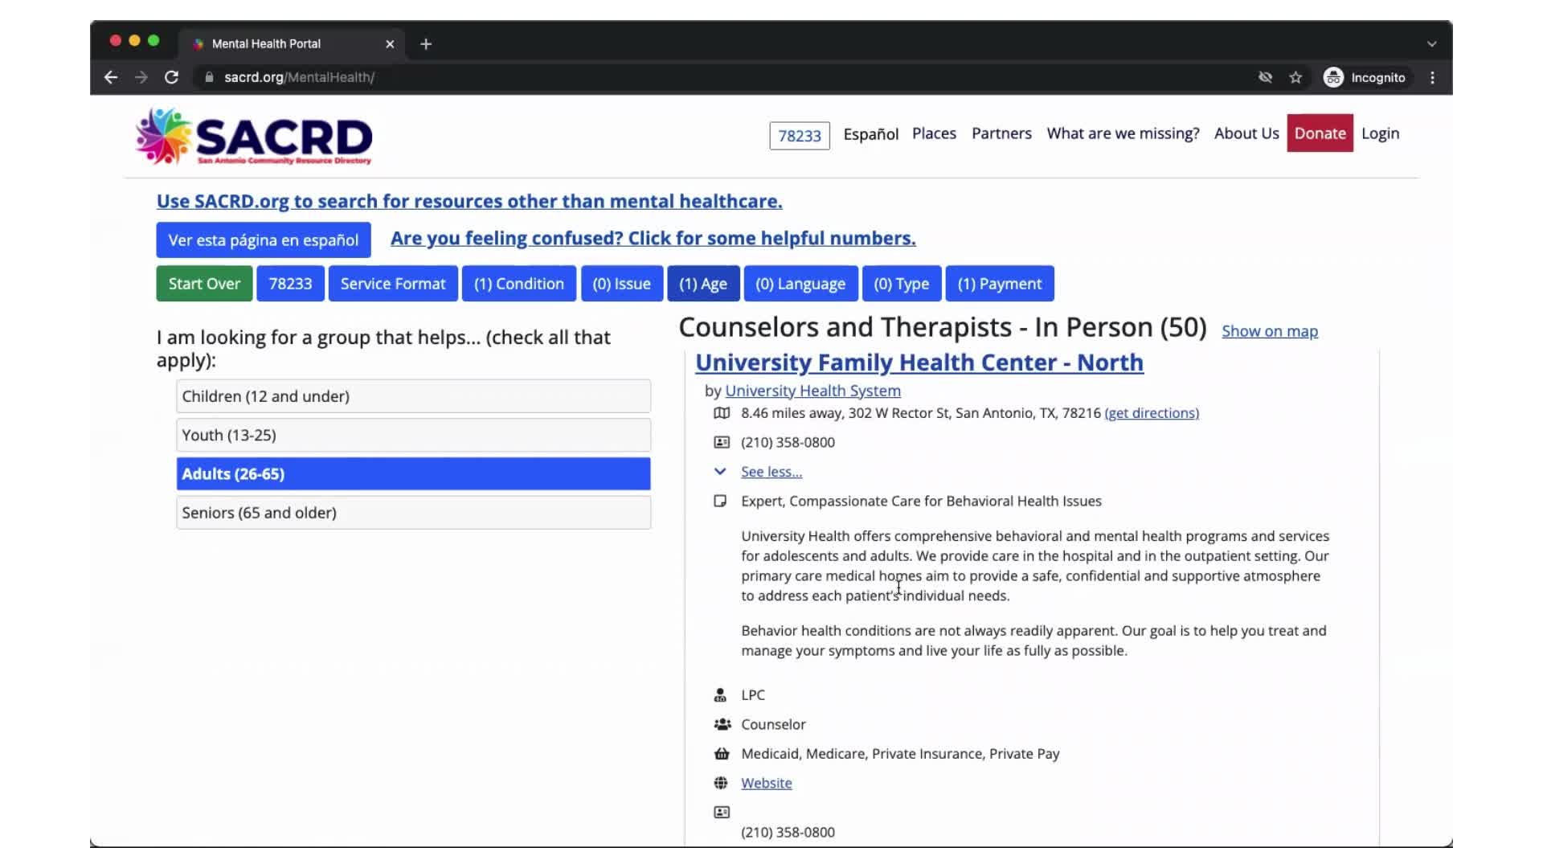
Task: Click the lock icon in address bar
Action: coord(209,77)
